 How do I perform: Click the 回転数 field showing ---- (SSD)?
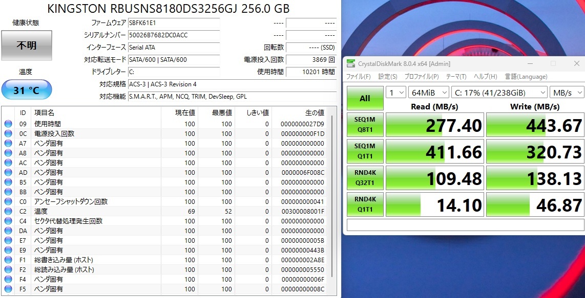(x=311, y=48)
